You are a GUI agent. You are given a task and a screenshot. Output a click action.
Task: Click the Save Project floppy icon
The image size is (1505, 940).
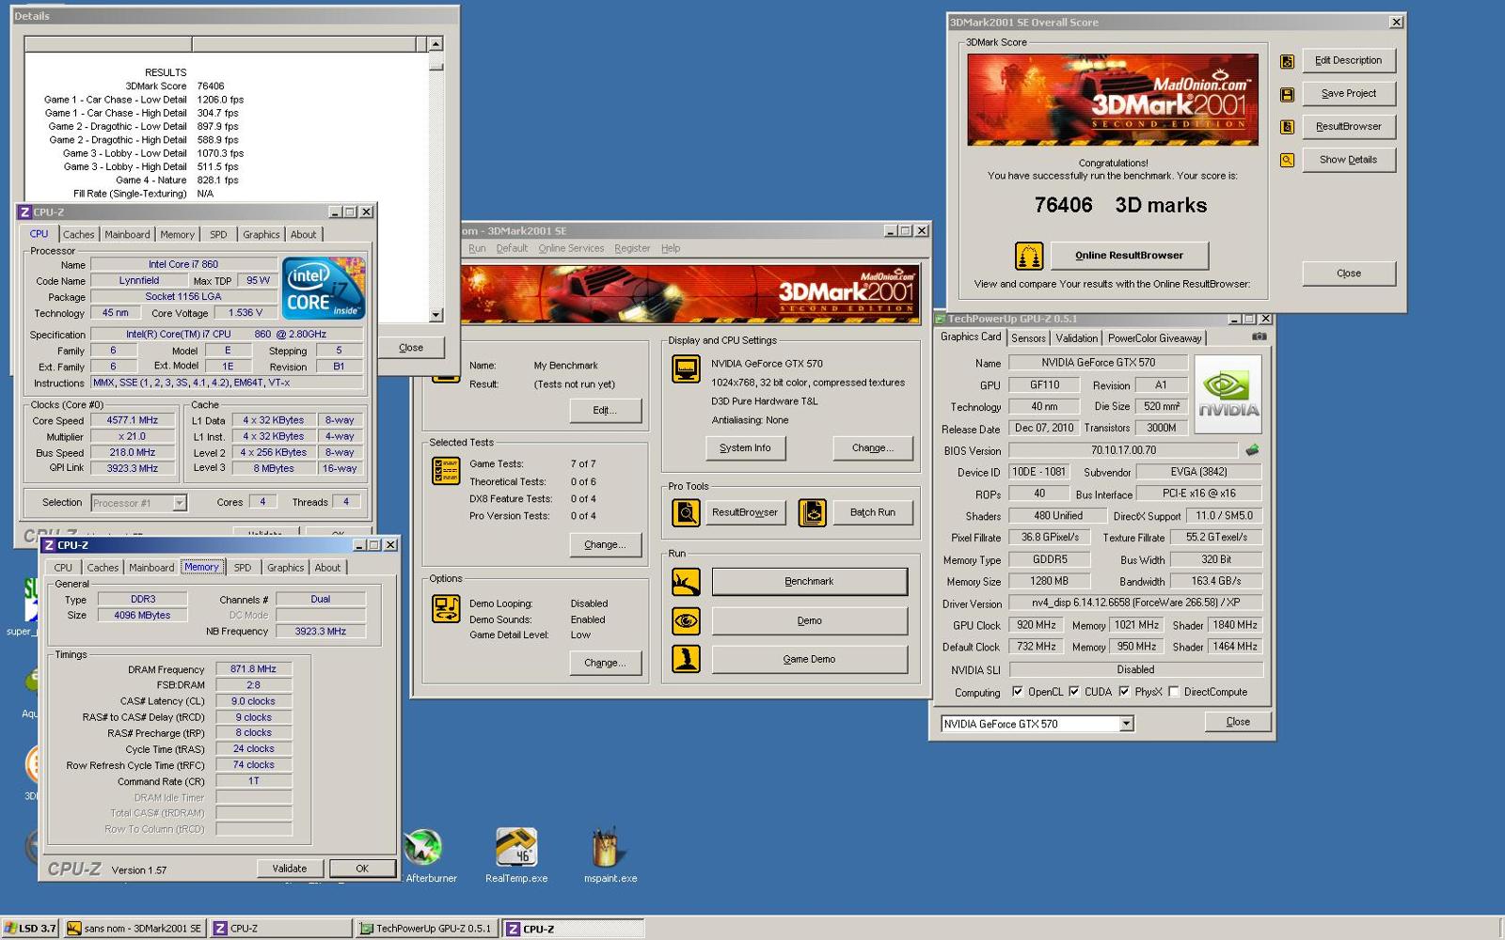point(1287,95)
